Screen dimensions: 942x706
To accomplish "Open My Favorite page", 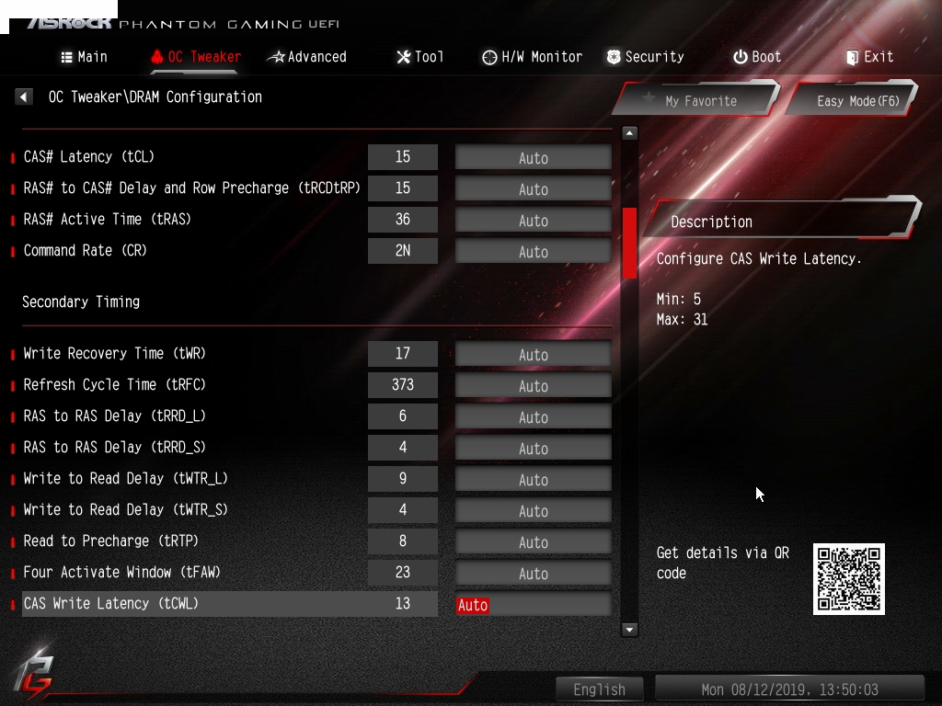I will coord(697,99).
